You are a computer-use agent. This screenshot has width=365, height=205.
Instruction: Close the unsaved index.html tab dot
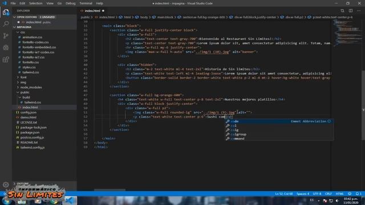click(103, 11)
